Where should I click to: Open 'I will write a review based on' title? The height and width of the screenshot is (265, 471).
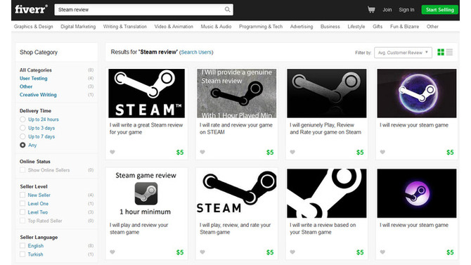pos(323,228)
